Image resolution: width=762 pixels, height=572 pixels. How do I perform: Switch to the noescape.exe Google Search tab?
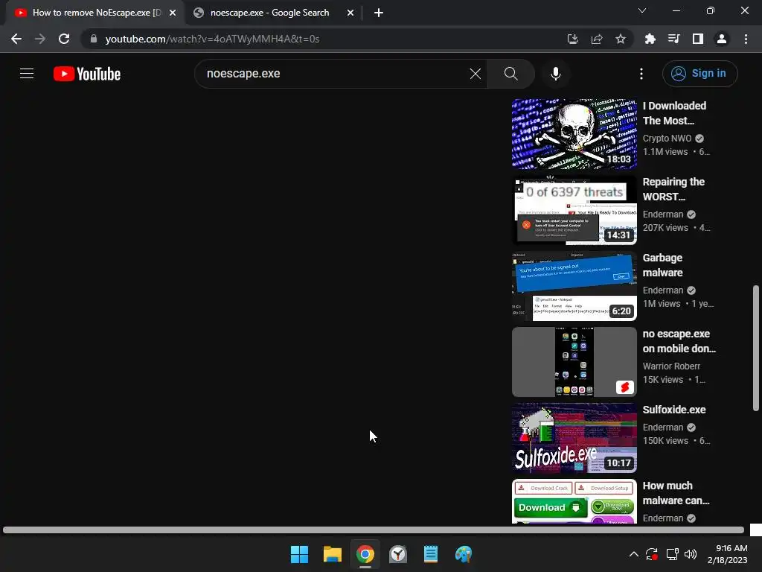coord(269,13)
